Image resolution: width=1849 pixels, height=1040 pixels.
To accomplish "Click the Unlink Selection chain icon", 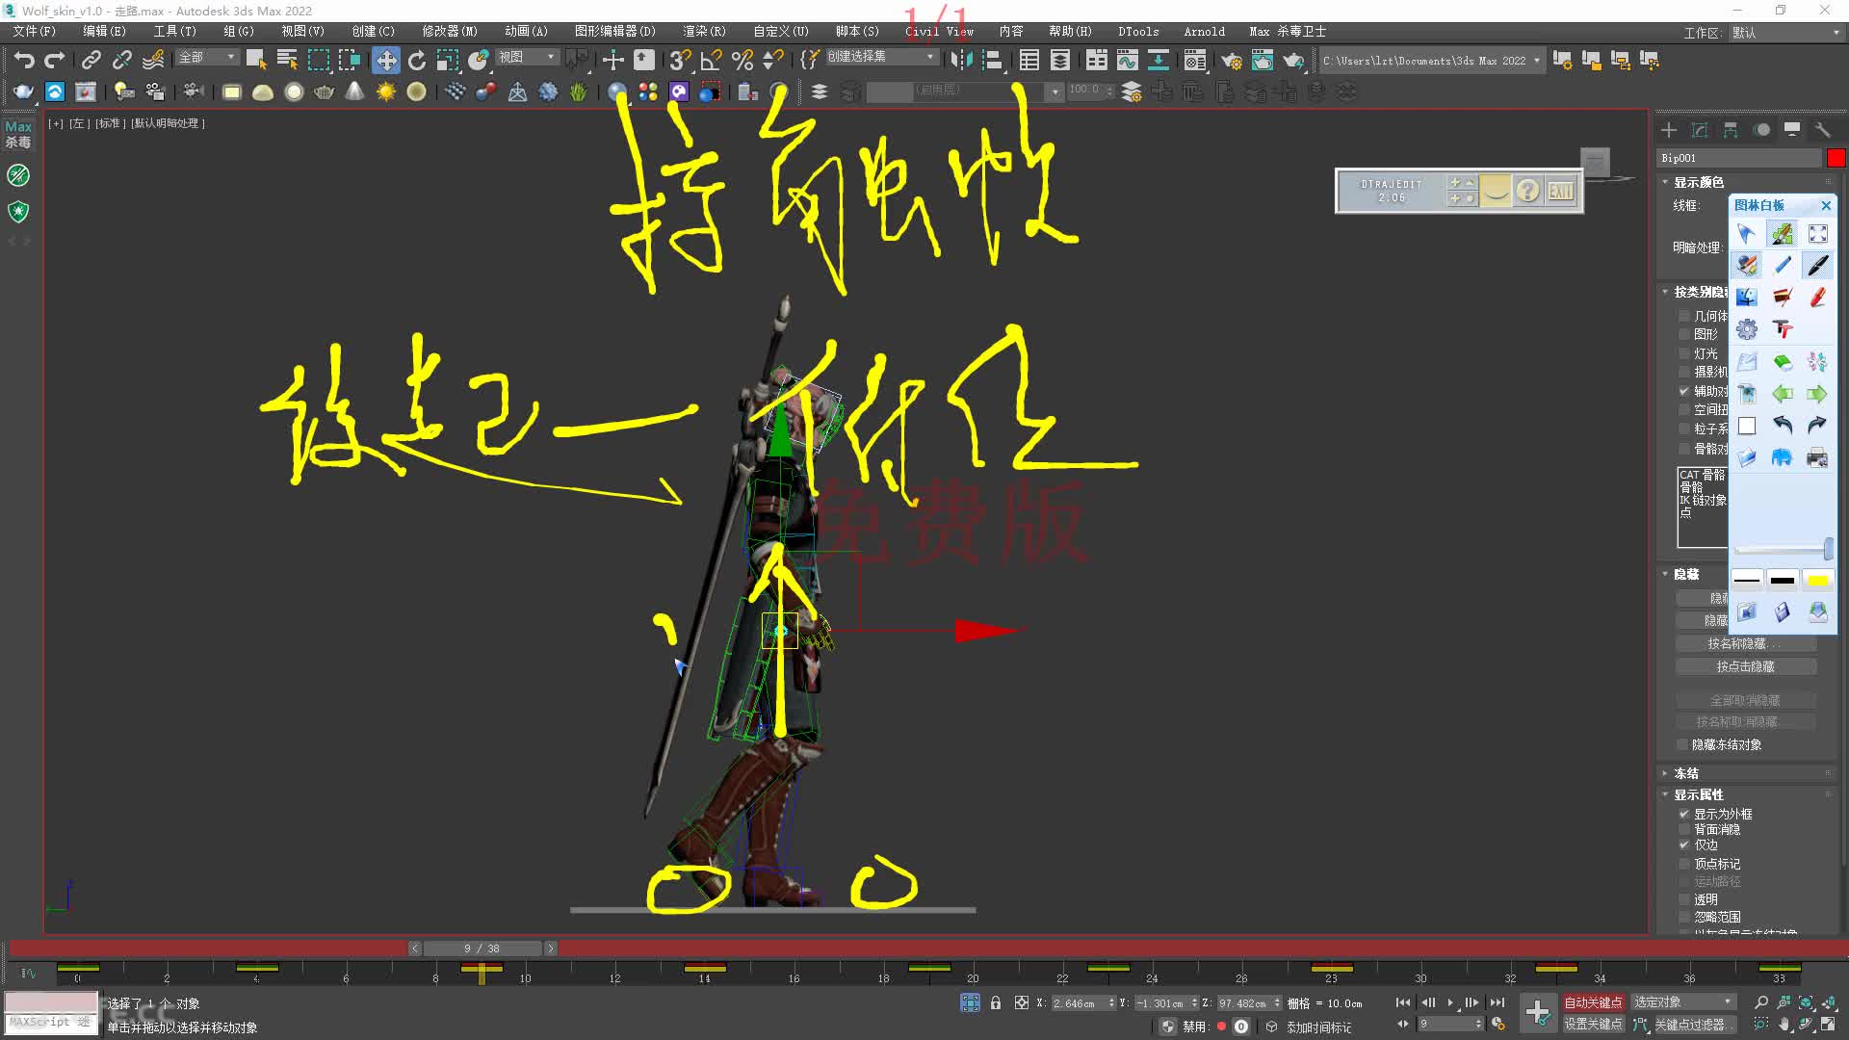I will tap(121, 60).
